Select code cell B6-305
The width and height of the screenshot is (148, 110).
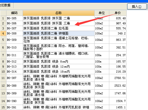[x=14, y=18]
